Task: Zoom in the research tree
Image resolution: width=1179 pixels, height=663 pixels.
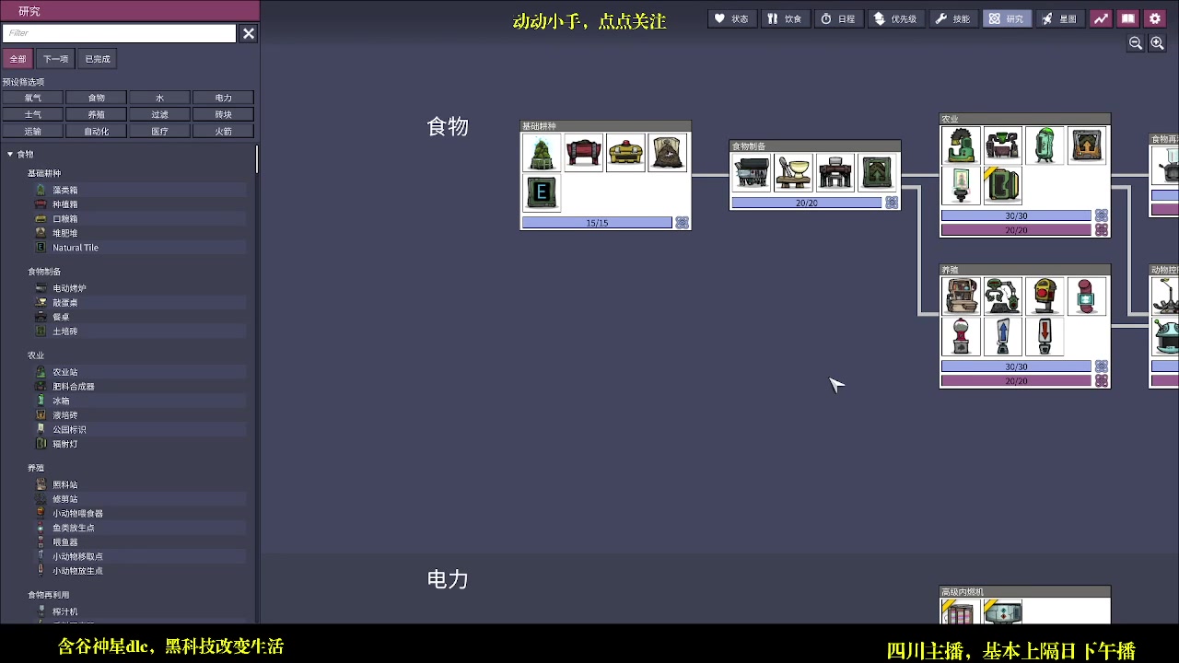Action: 1158,43
